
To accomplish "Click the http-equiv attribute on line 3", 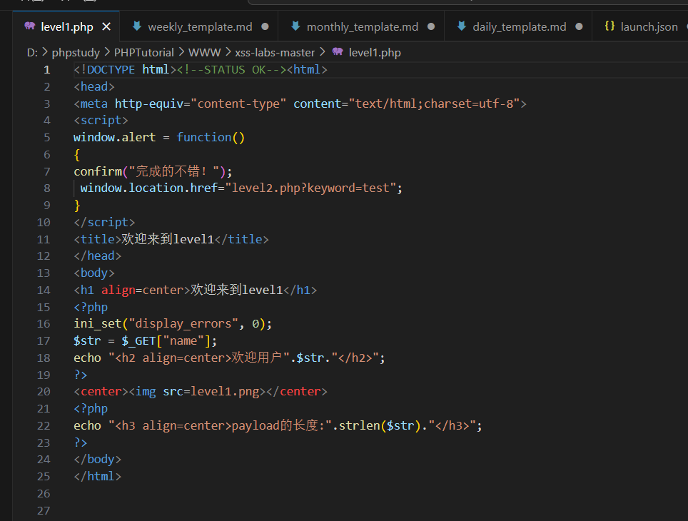I will click(149, 104).
